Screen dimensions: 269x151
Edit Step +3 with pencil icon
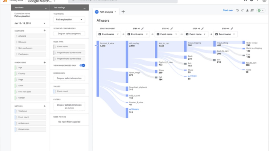[x=203, y=28]
